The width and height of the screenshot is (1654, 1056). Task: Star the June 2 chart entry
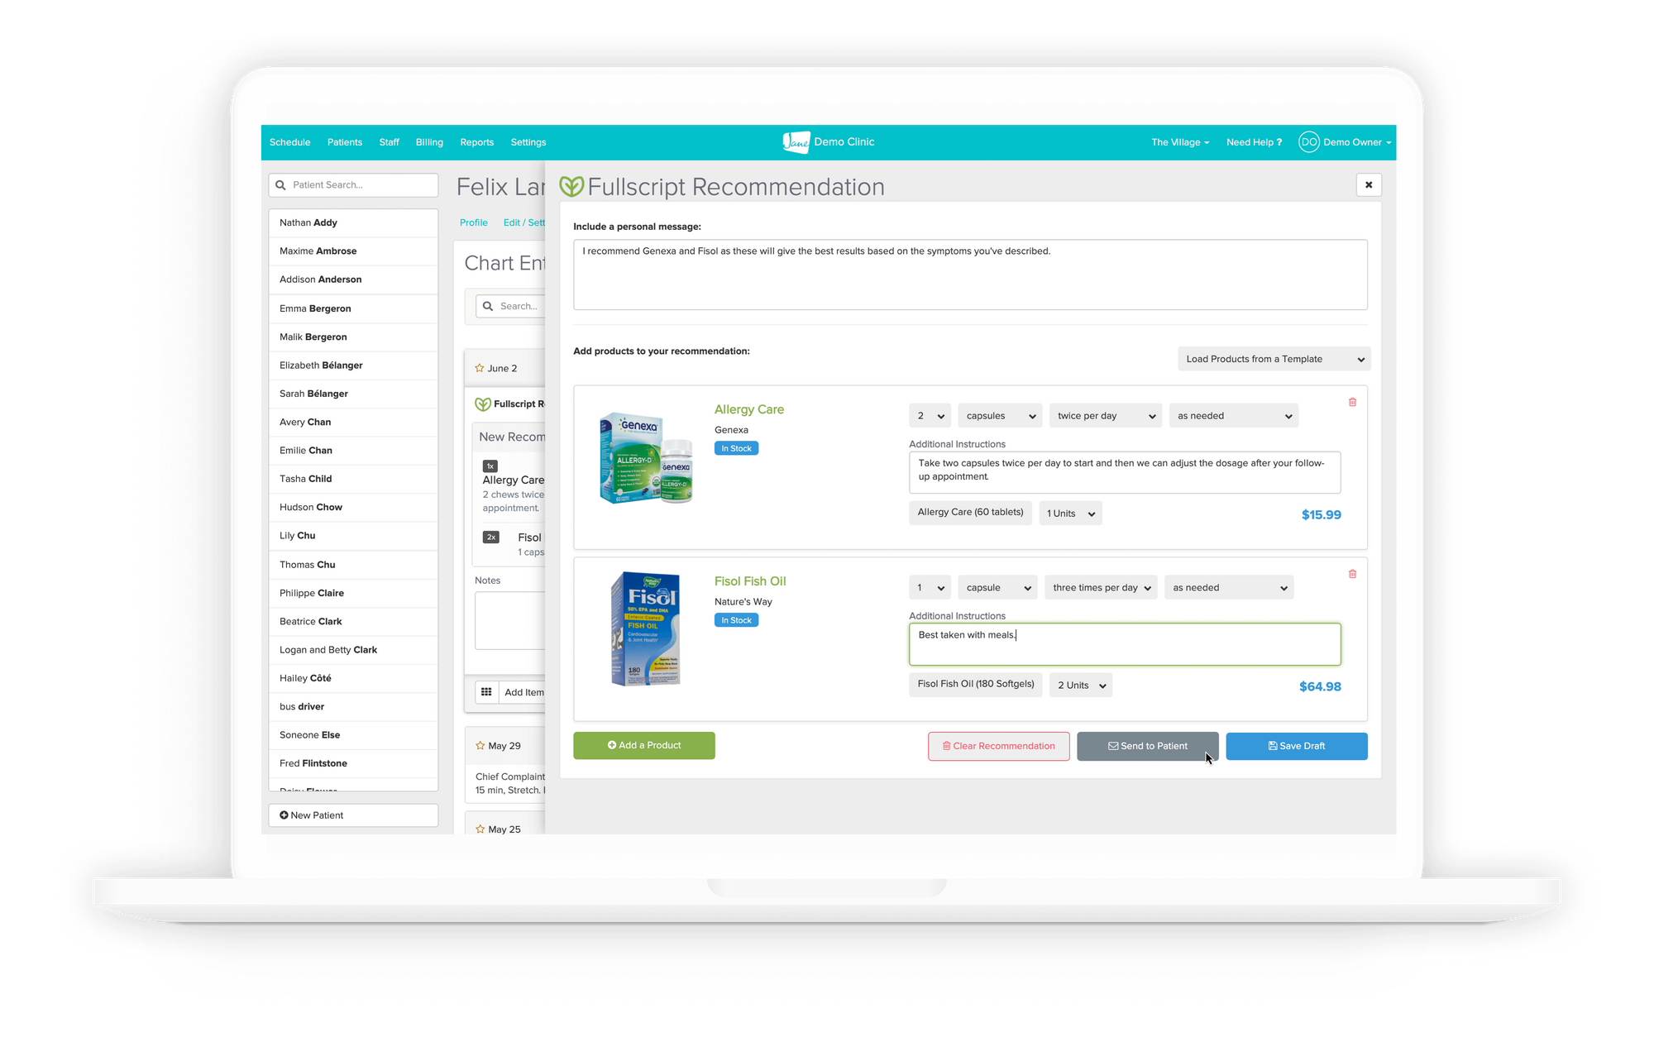(x=480, y=368)
